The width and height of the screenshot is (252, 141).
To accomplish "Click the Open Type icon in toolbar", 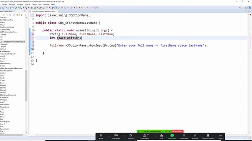I will pyautogui.click(x=40, y=8).
